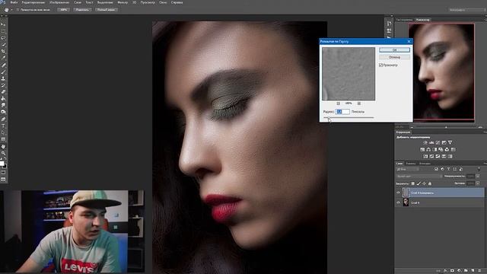Open the layer blend mode dropdown
The width and height of the screenshot is (487, 274).
click(419, 177)
